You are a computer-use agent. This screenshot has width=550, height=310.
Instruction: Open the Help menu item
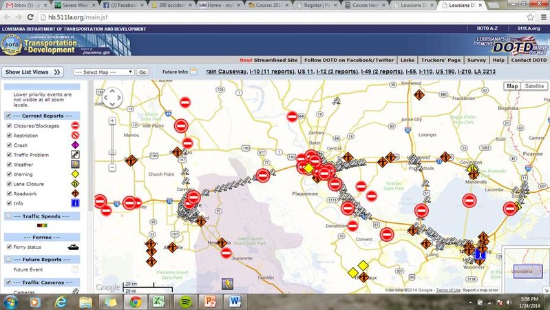[498, 60]
